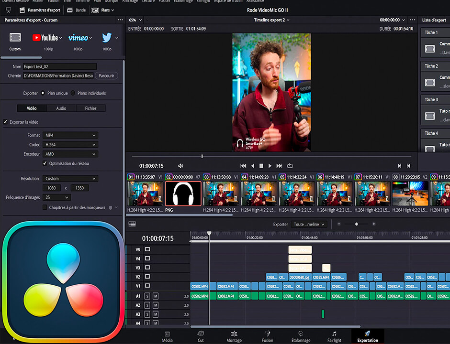450x344 pixels.
Task: Uncheck Exporter la vidéo checkbox
Action: point(5,122)
